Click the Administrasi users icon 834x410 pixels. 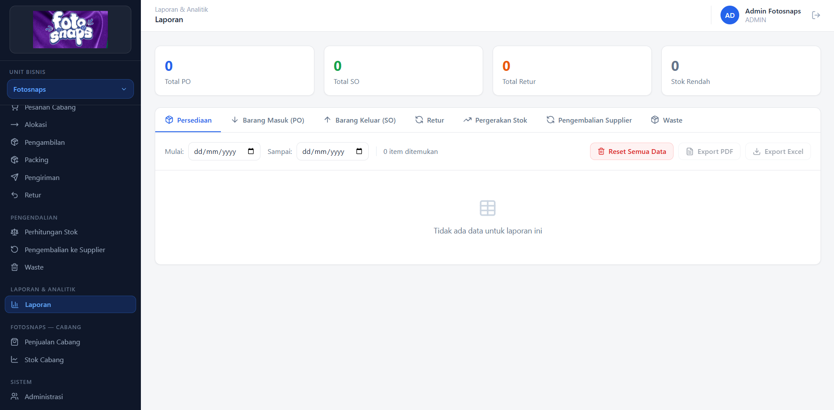(15, 397)
